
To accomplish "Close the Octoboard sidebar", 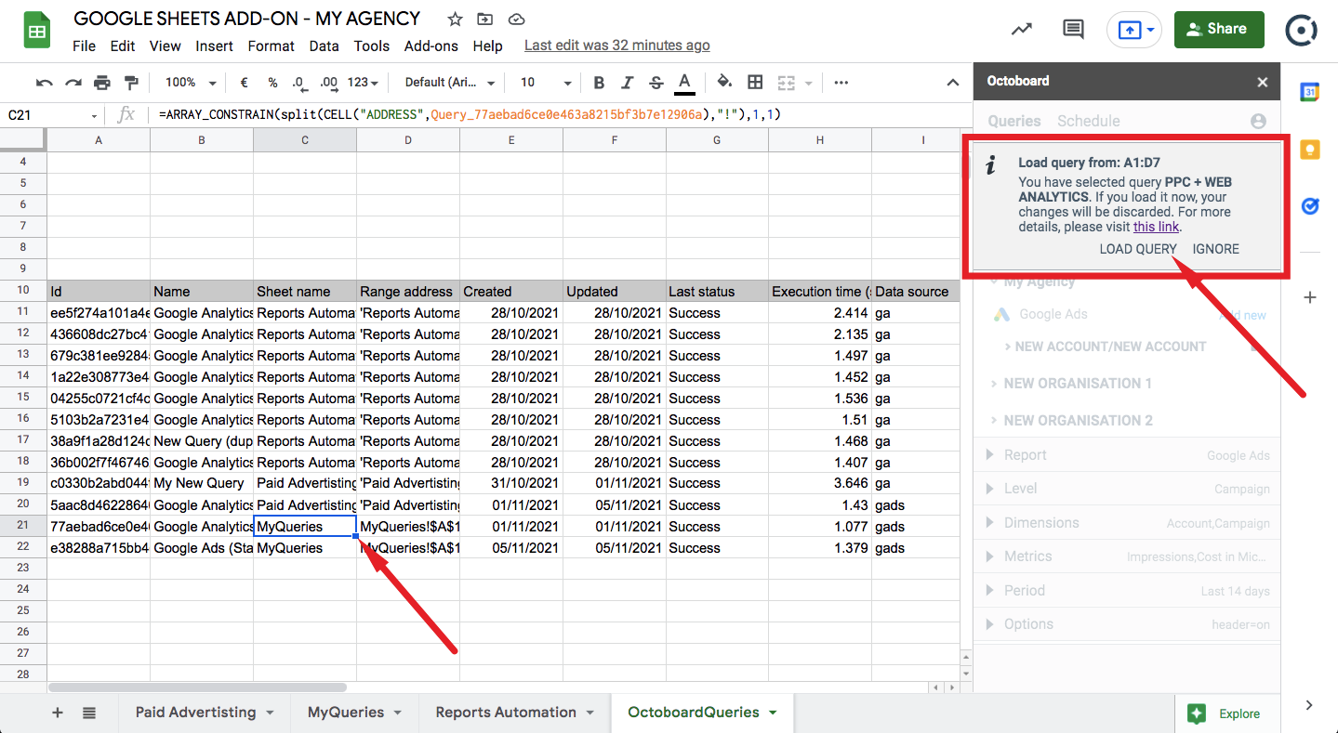I will pyautogui.click(x=1262, y=82).
